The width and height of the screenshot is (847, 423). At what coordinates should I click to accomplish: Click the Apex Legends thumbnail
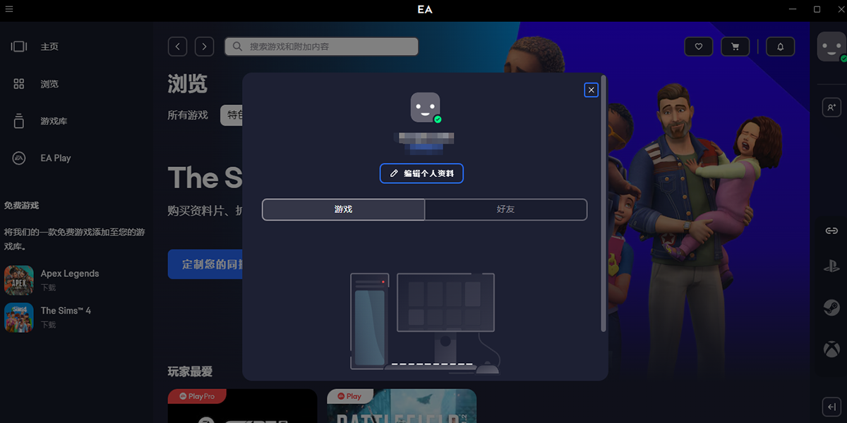pyautogui.click(x=19, y=280)
